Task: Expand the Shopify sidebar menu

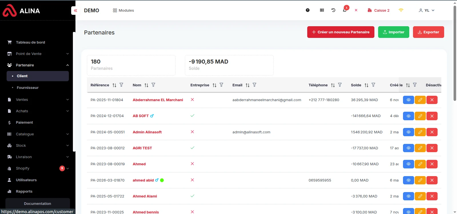Action: pyautogui.click(x=38, y=168)
